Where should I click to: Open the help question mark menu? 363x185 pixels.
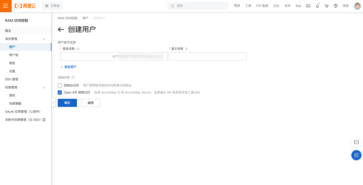[335, 6]
